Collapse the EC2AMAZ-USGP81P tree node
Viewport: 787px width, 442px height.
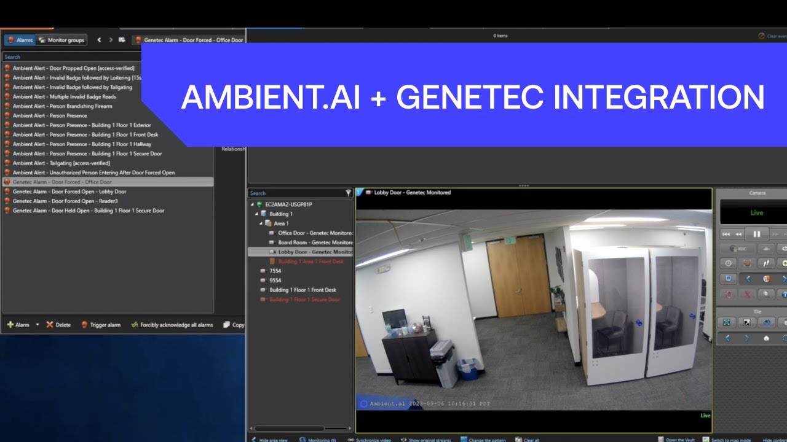coord(252,204)
